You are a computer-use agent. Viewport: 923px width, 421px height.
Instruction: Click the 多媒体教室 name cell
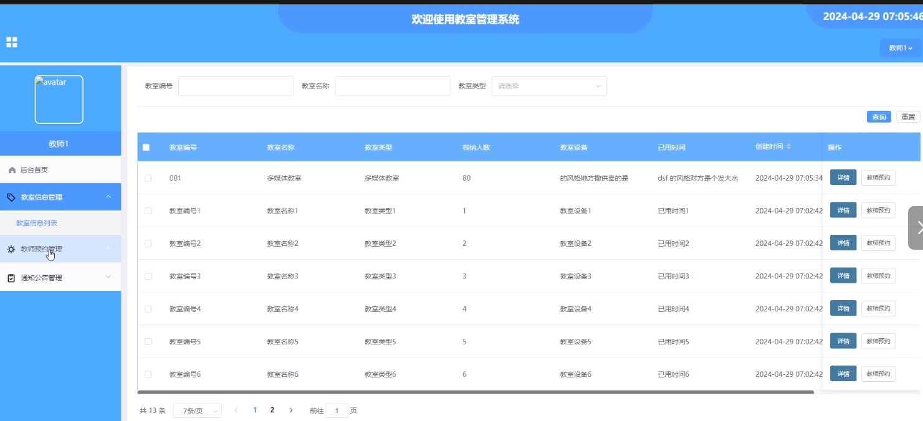pyautogui.click(x=284, y=178)
